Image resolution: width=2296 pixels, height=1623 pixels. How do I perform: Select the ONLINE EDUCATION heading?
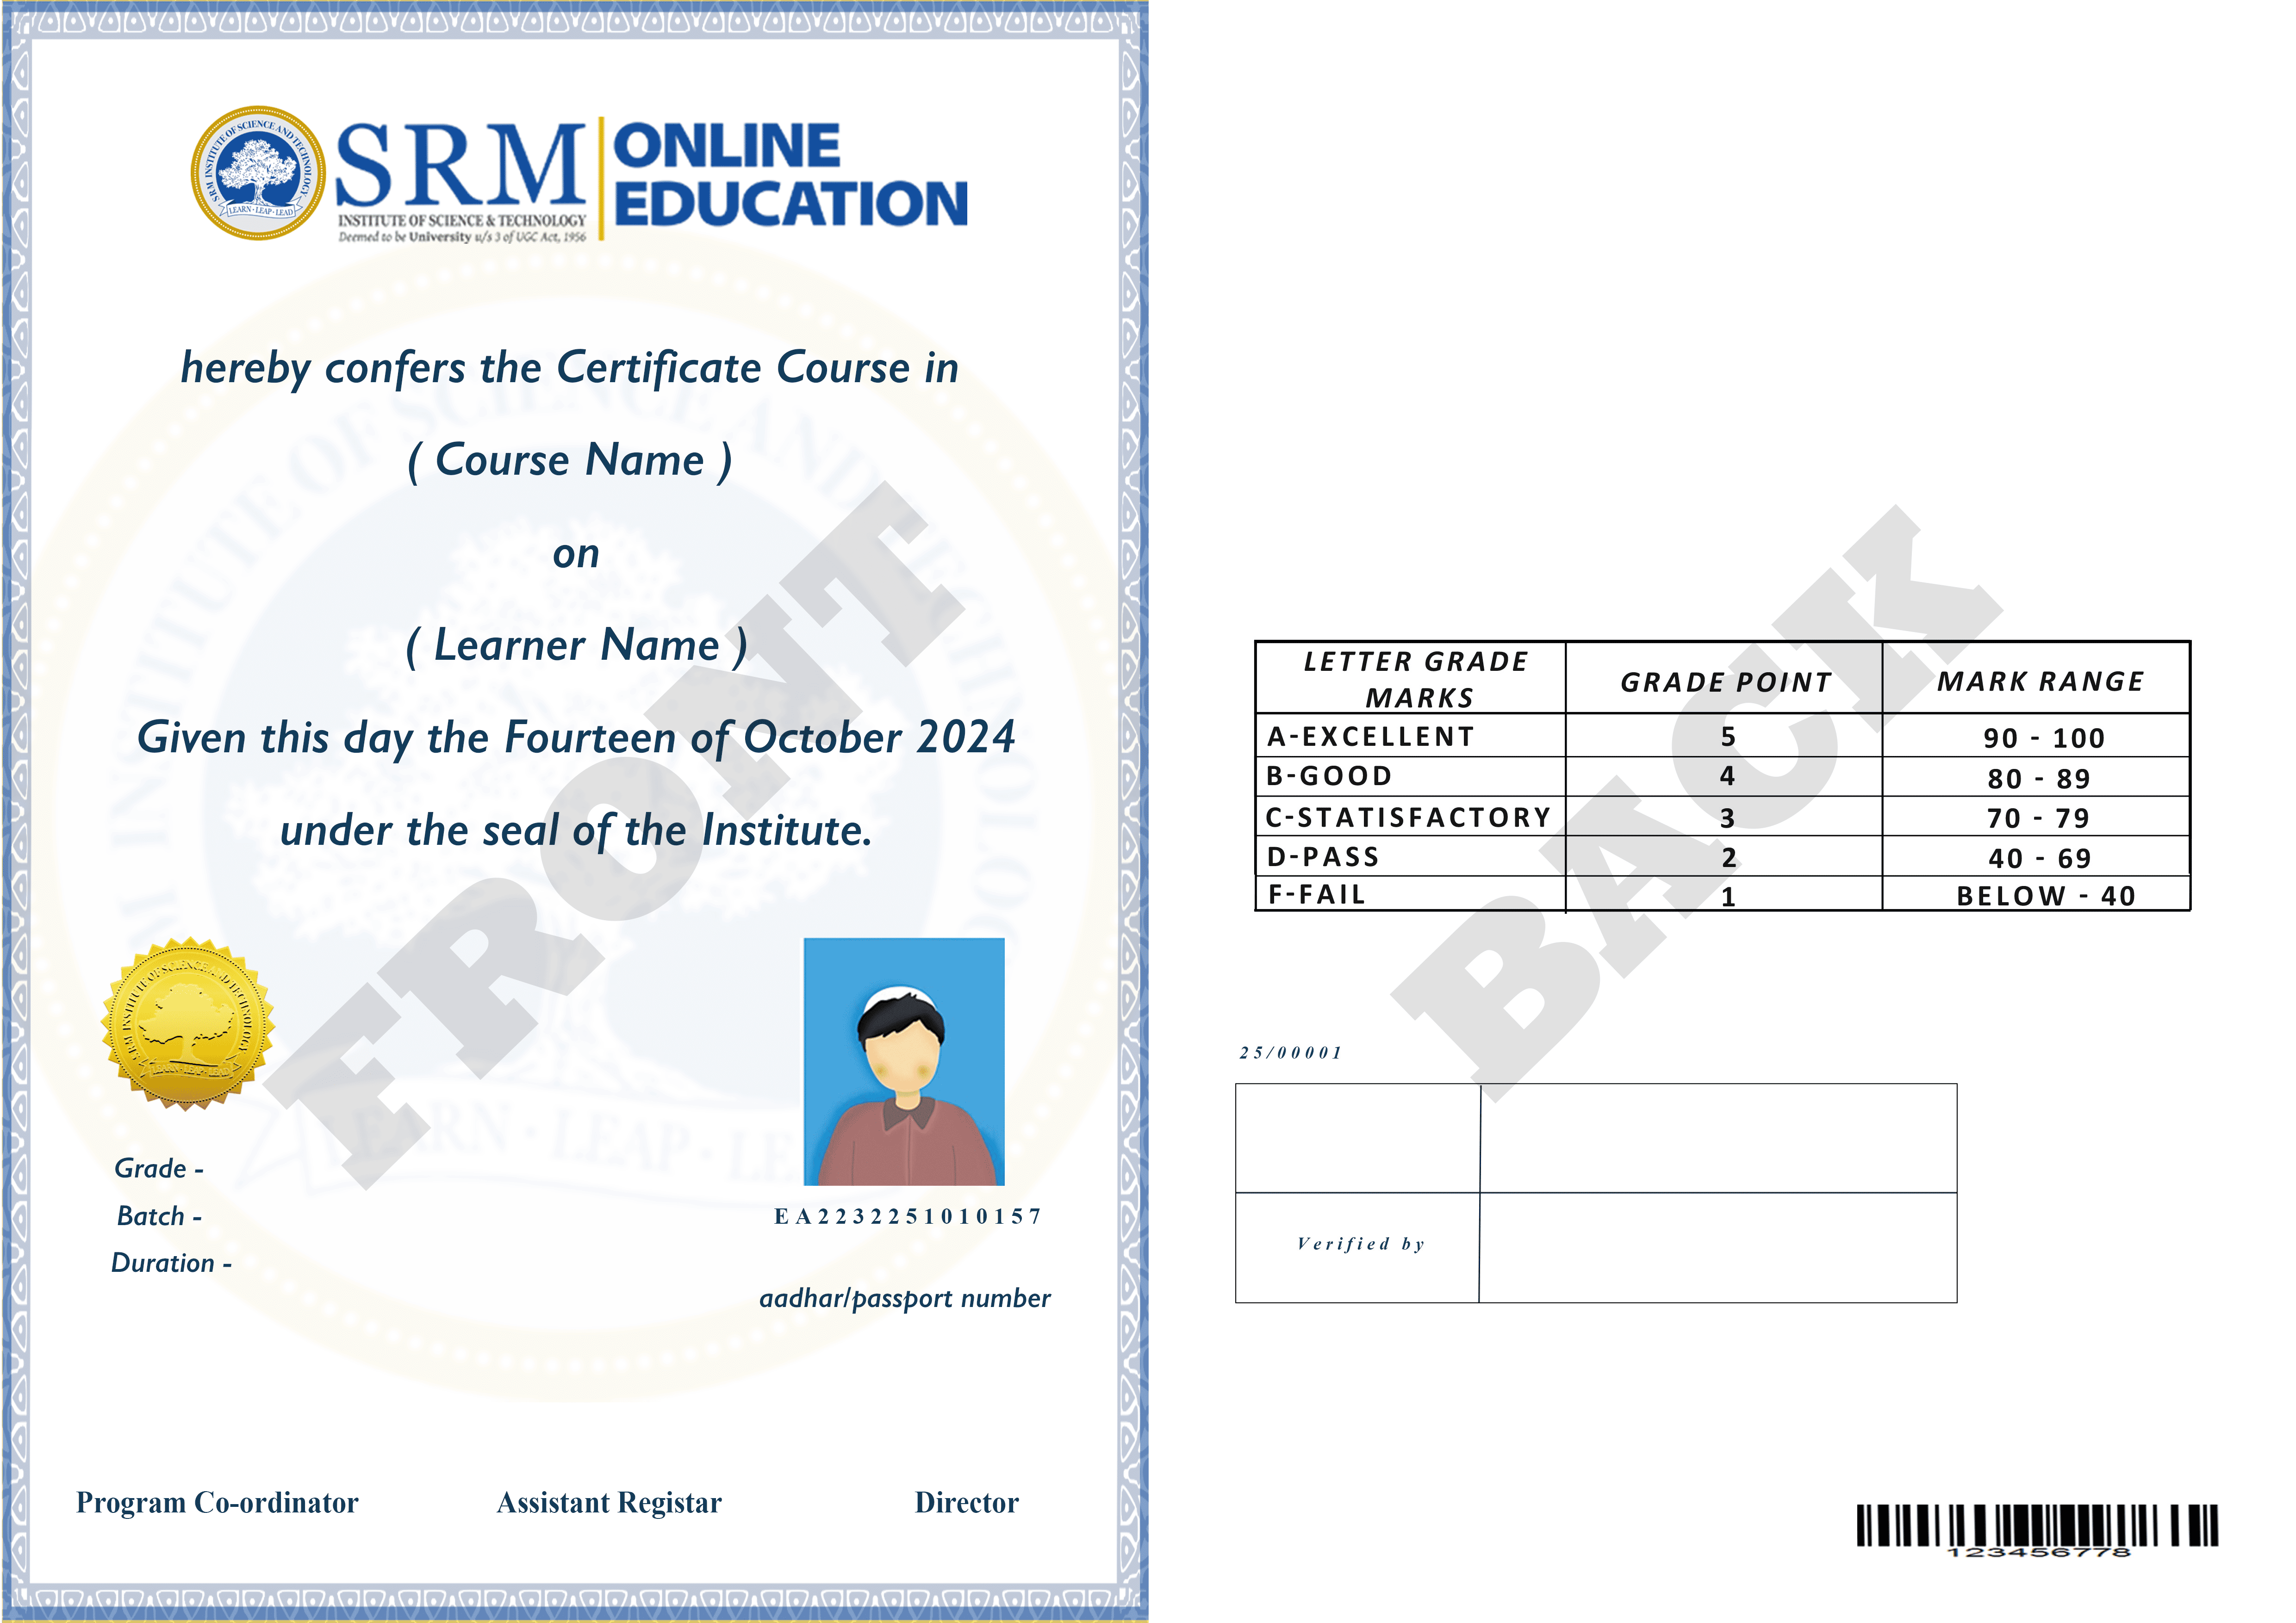[790, 175]
